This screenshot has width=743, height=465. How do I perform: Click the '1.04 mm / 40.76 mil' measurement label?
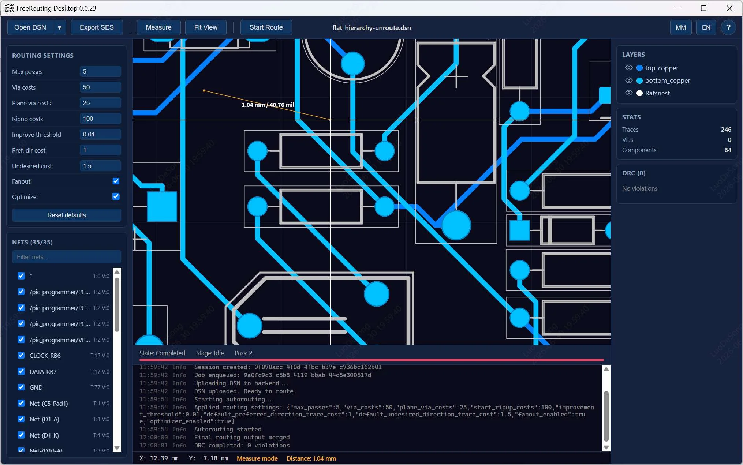pyautogui.click(x=268, y=105)
